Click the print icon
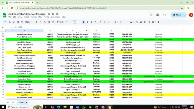Screen dimensions: 194x109 coord(18,22)
